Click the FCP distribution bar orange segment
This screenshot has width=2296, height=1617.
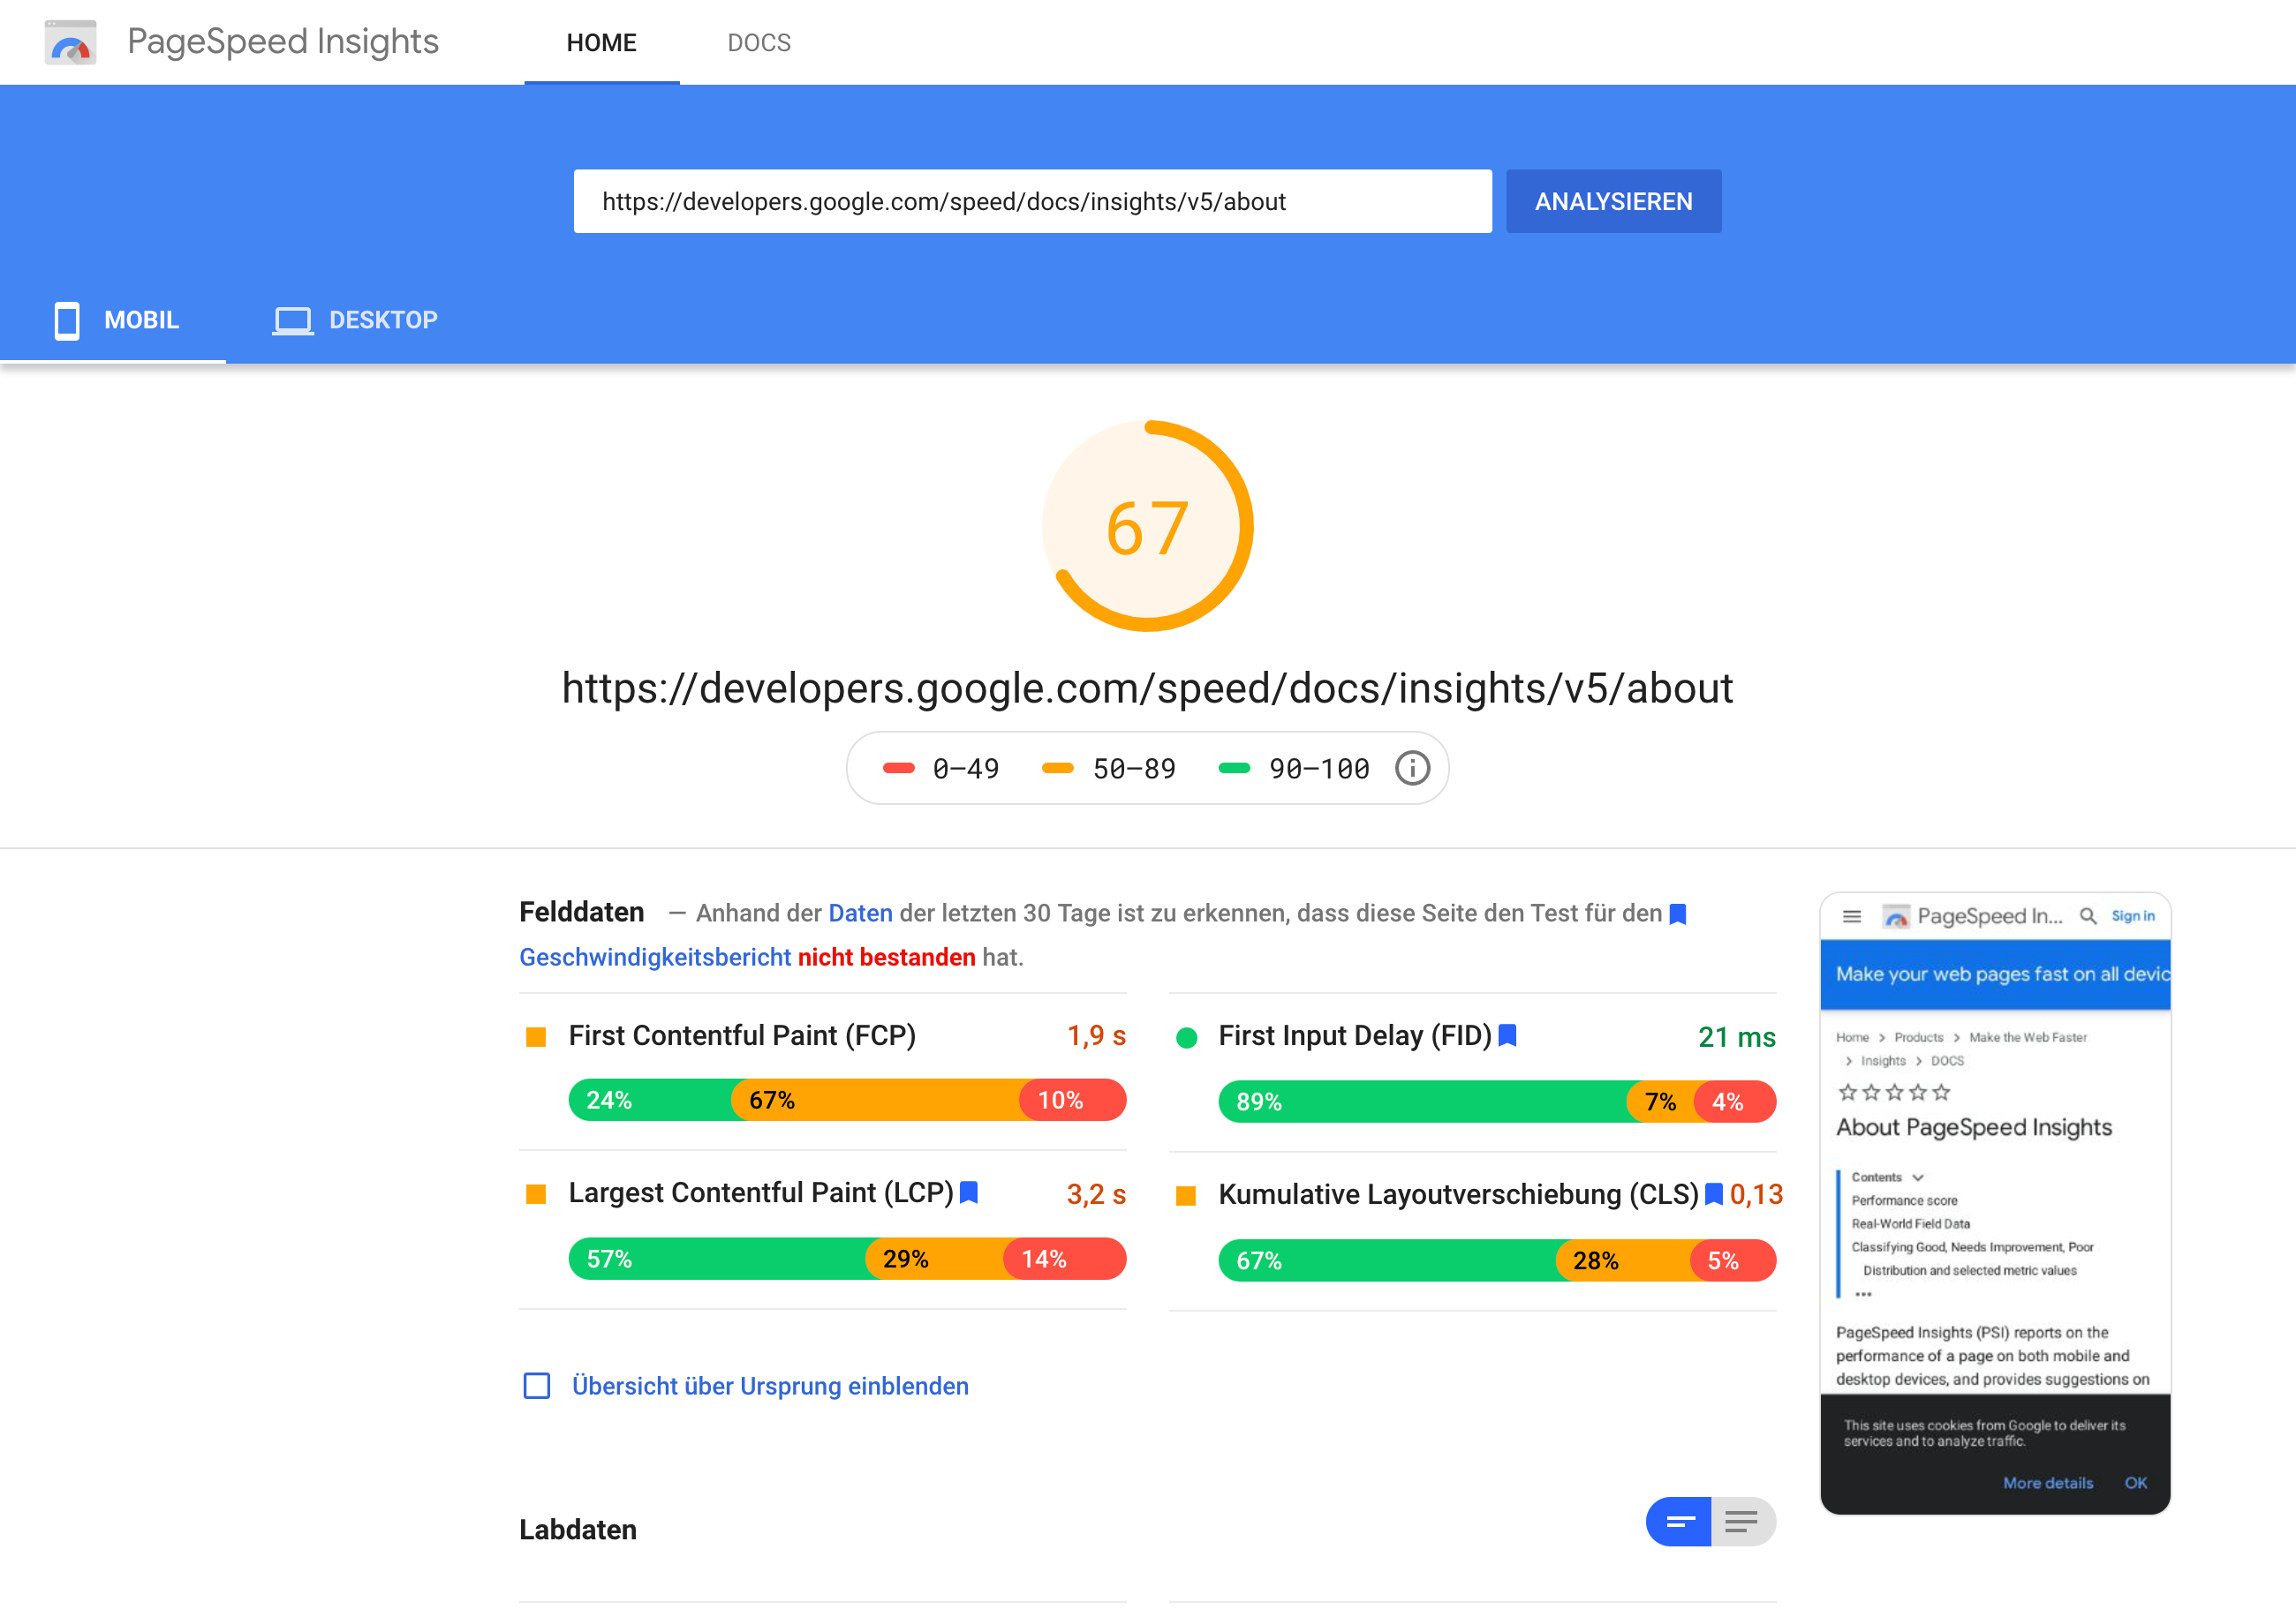880,1101
